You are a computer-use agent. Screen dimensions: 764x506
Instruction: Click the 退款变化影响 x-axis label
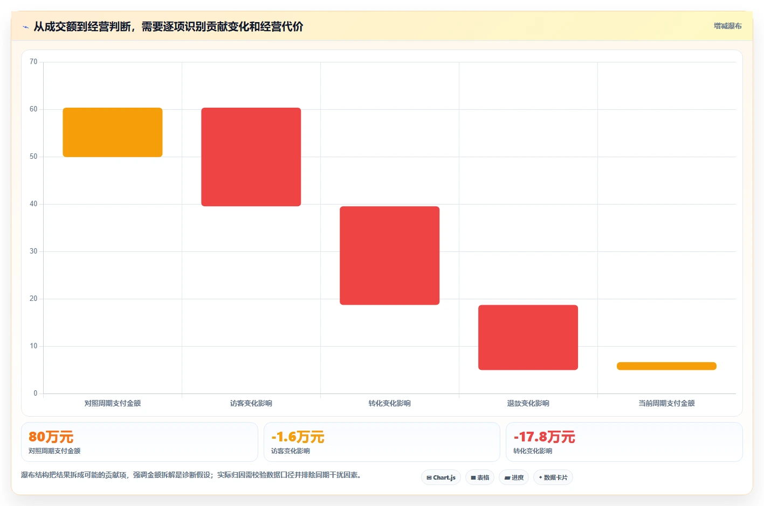click(x=528, y=403)
